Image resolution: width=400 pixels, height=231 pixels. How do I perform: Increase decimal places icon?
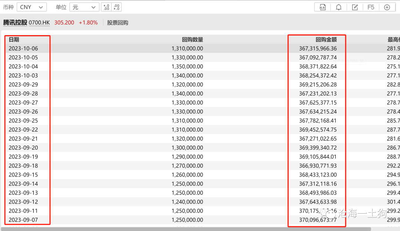(x=106, y=7)
